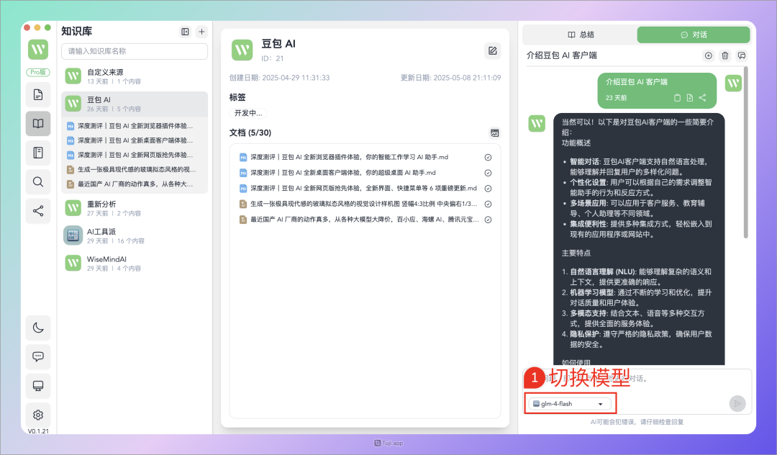The image size is (777, 455).
Task: Save user message as note icon
Action: [x=690, y=98]
